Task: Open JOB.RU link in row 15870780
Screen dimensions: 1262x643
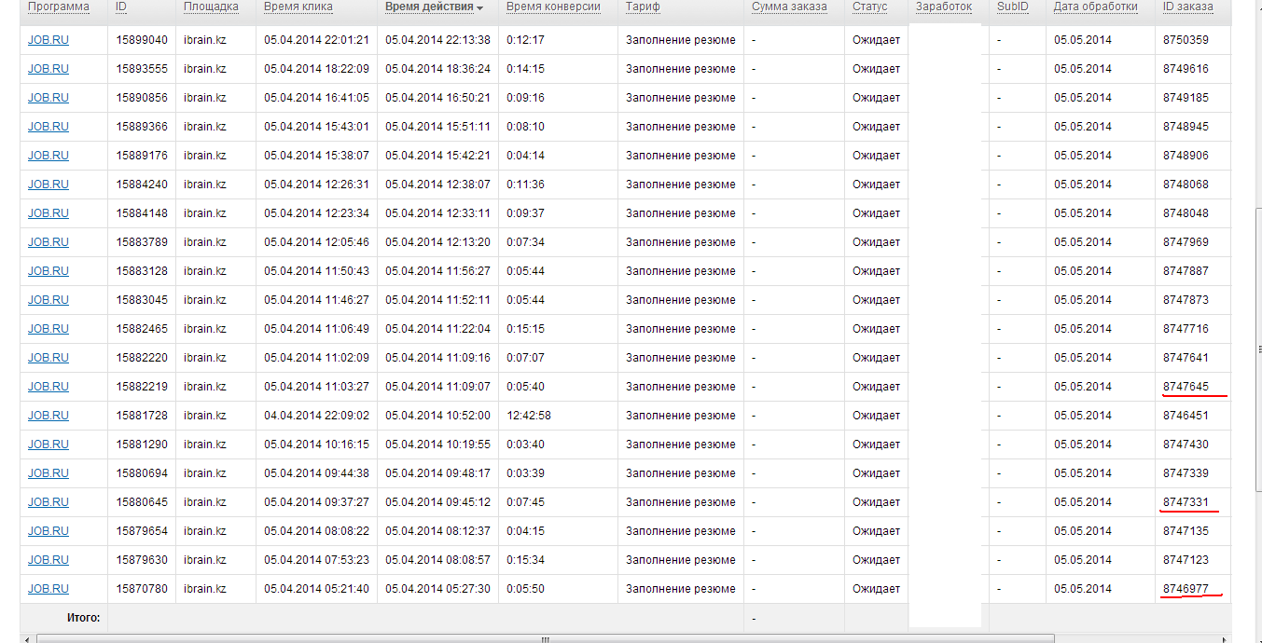Action: 49,589
